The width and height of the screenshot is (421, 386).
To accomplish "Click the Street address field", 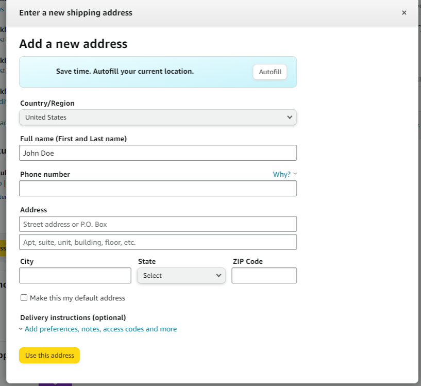I will click(158, 224).
